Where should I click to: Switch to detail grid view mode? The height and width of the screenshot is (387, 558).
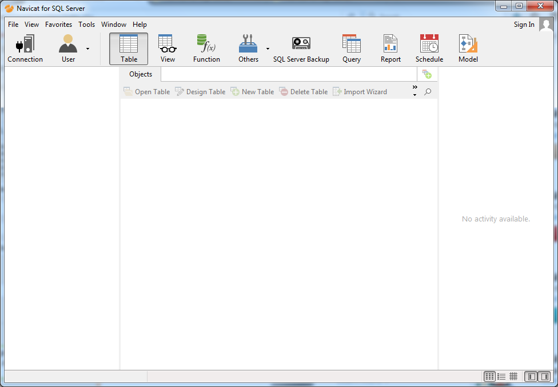tap(513, 377)
